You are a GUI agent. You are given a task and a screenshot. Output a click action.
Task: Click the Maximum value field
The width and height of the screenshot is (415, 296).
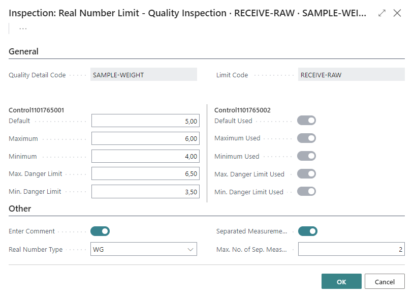(x=145, y=139)
